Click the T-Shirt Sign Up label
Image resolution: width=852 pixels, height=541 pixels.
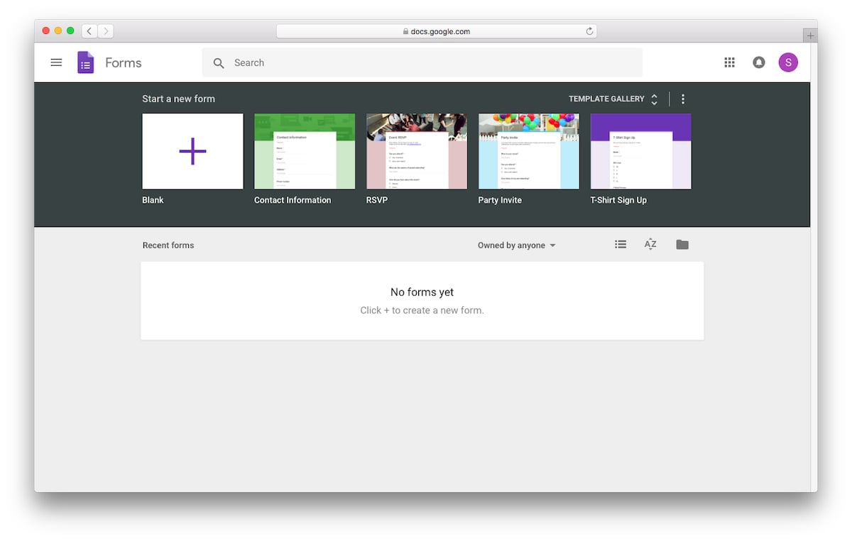pos(618,200)
